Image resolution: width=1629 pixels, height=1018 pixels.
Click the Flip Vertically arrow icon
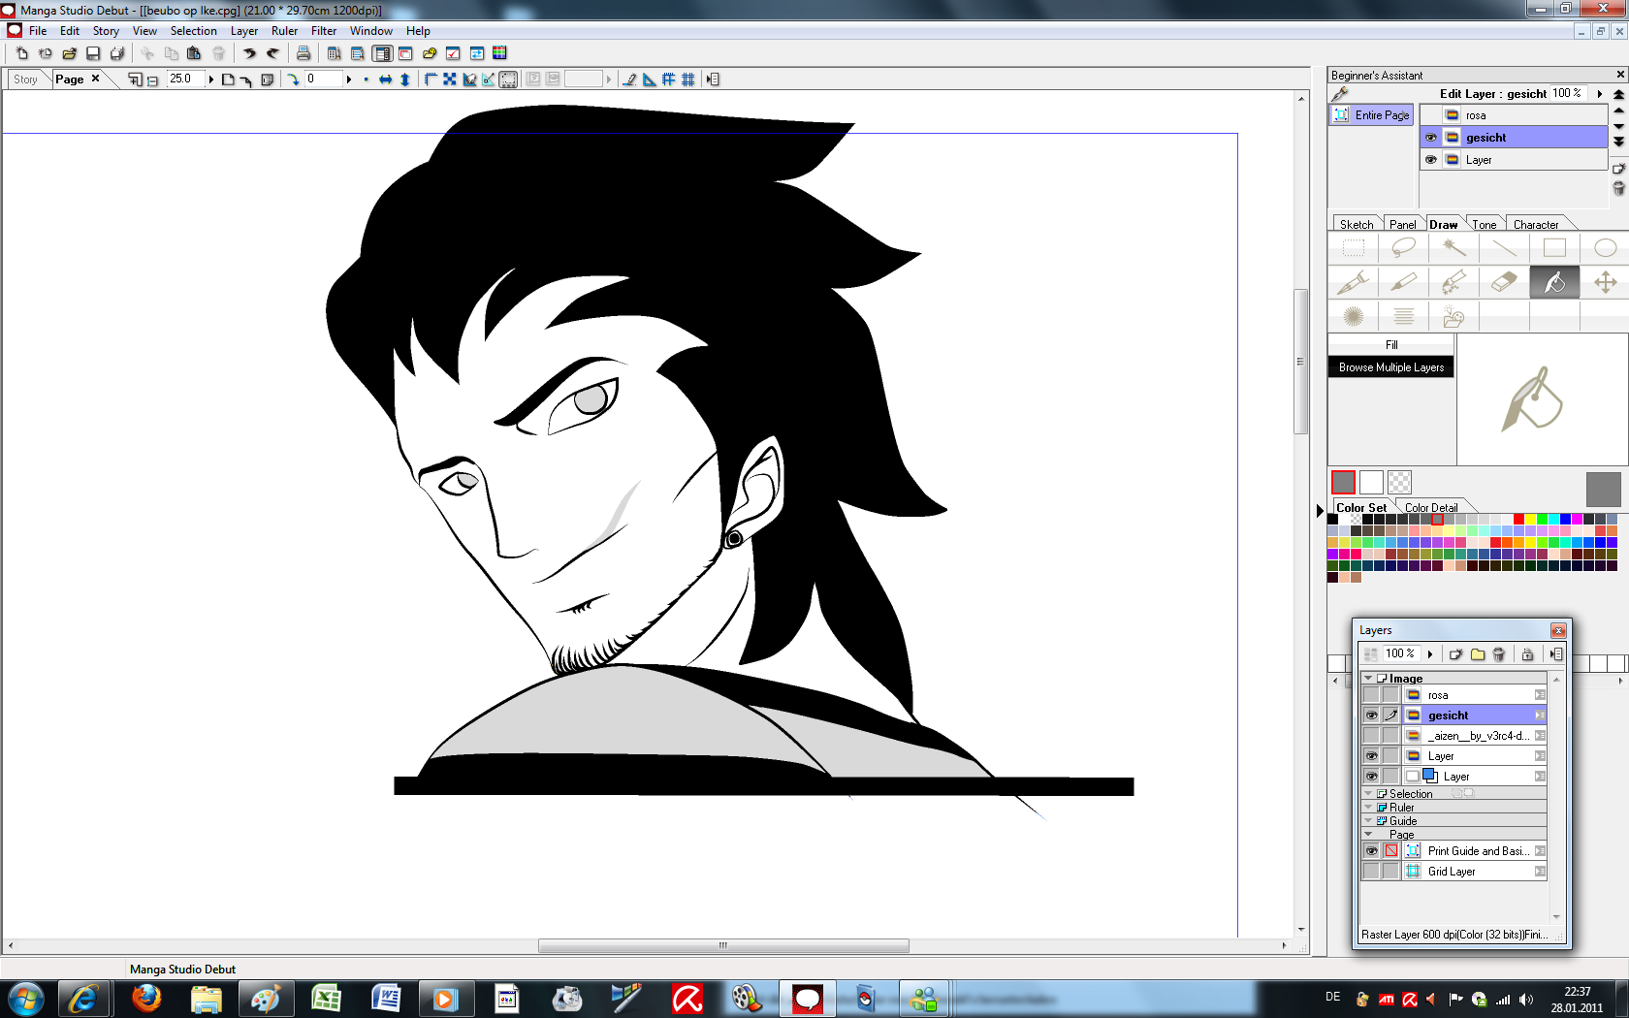tap(405, 80)
